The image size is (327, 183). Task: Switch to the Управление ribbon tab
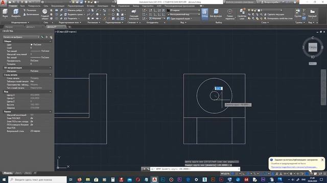pyautogui.click(x=124, y=6)
